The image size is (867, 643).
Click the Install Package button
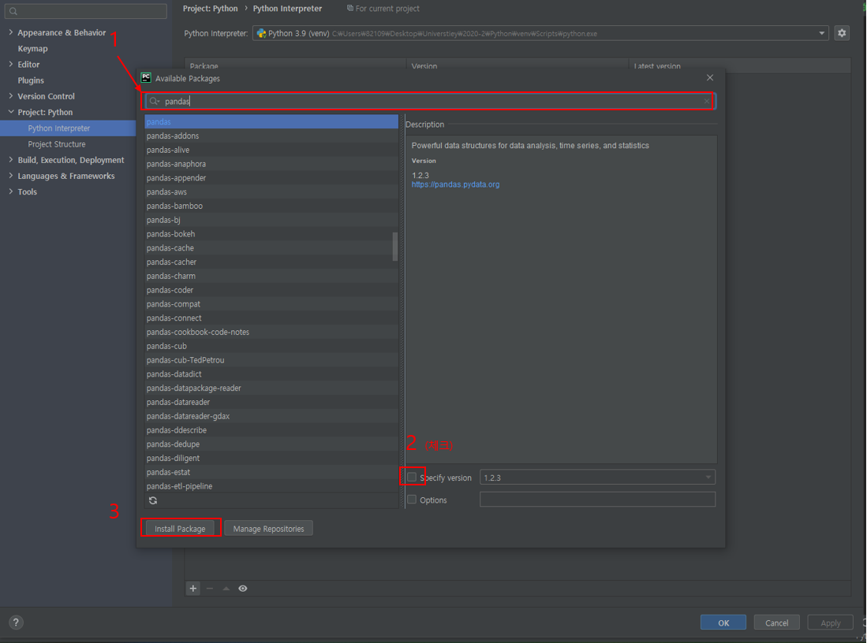[180, 529]
